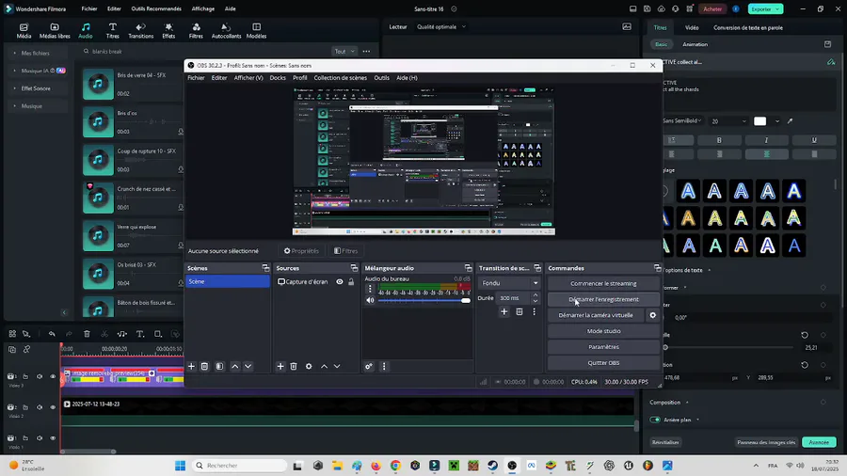The width and height of the screenshot is (847, 476).
Task: Click the blanks break search field in Filmora
Action: point(205,52)
